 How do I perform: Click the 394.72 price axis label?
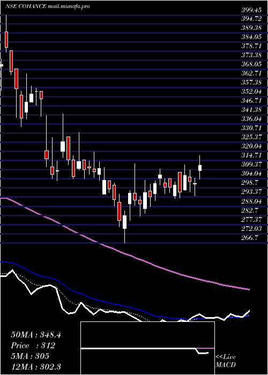pos(251,19)
